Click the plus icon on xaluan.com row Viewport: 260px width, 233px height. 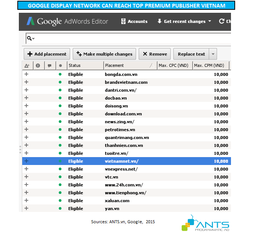[26, 201]
